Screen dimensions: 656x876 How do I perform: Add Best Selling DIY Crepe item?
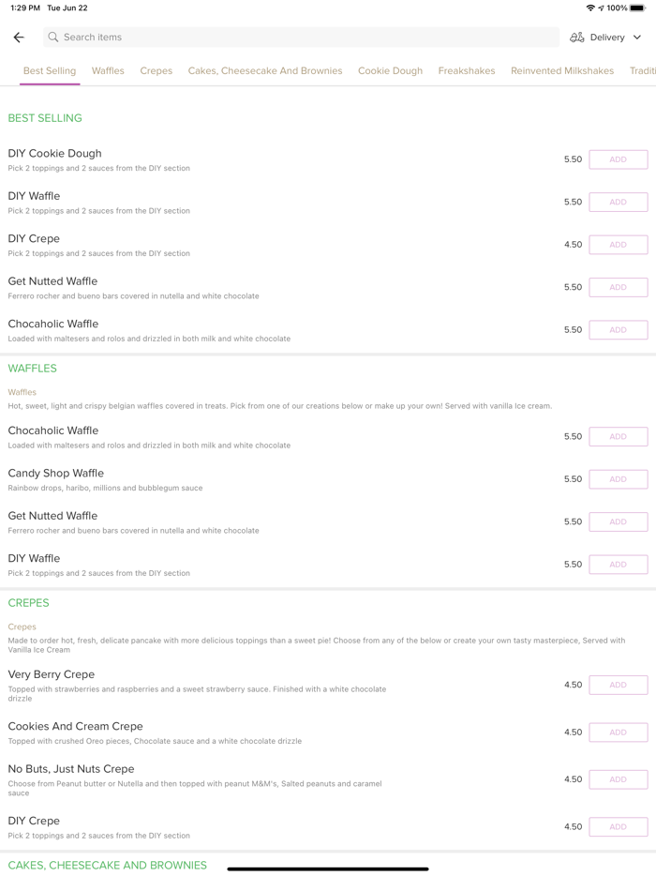click(618, 245)
